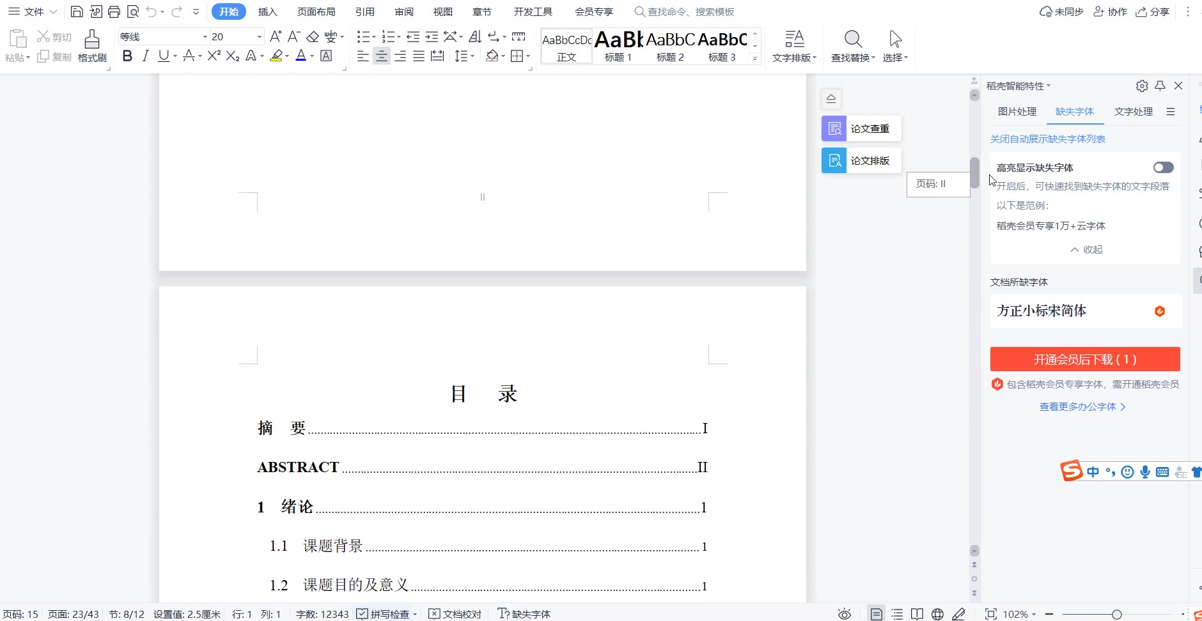Decrease paragraph indent

pyautogui.click(x=413, y=36)
